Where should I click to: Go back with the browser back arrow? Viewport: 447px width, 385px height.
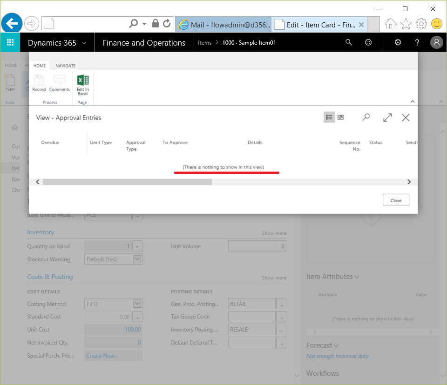12,23
